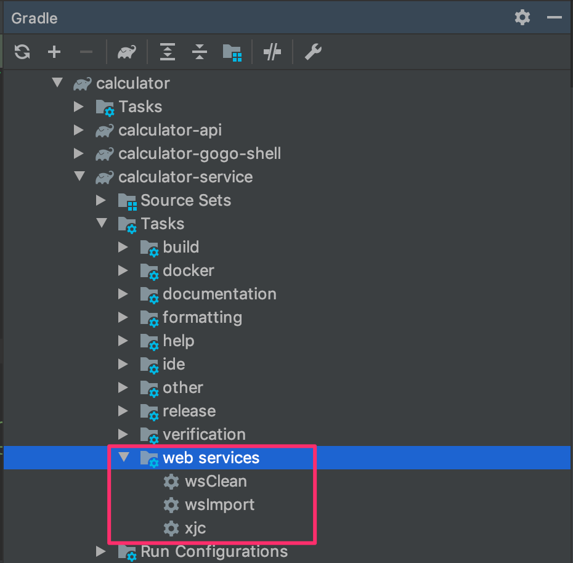The height and width of the screenshot is (563, 573).
Task: Collapse the calculator root project node
Action: pyautogui.click(x=57, y=83)
